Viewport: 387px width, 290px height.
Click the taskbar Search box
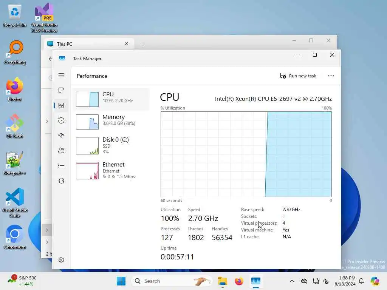(172, 281)
